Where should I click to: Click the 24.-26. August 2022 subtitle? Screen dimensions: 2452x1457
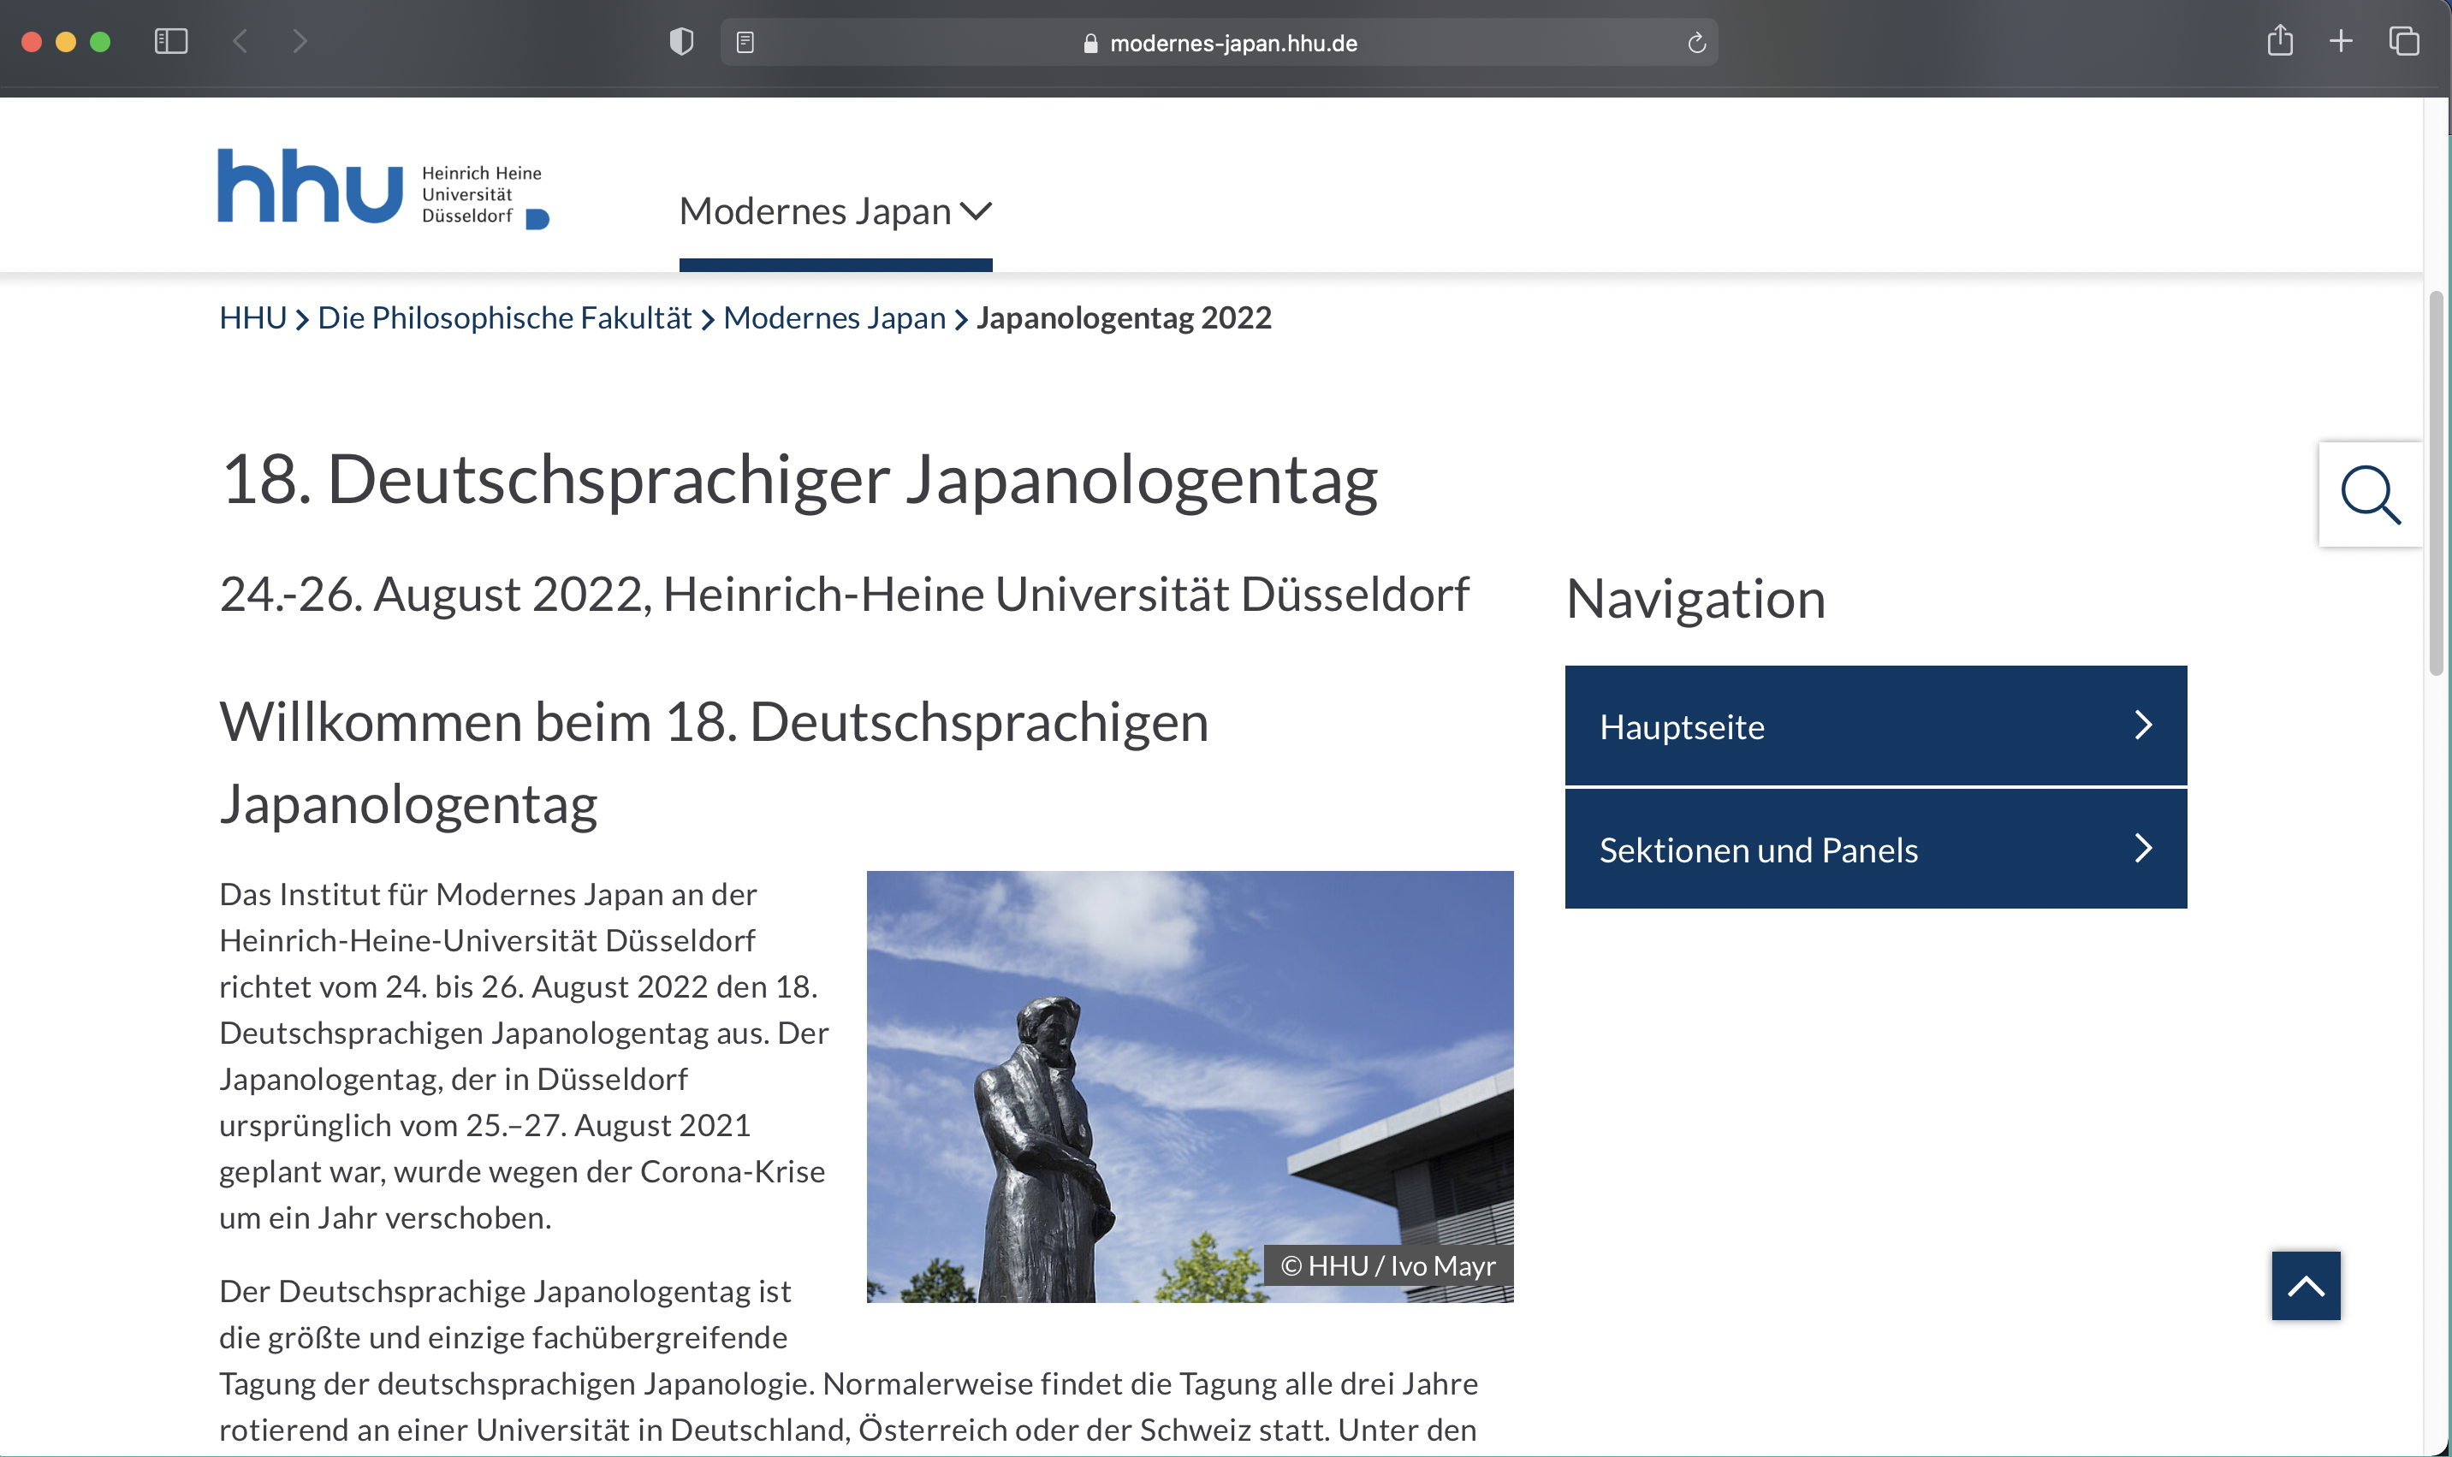(845, 594)
